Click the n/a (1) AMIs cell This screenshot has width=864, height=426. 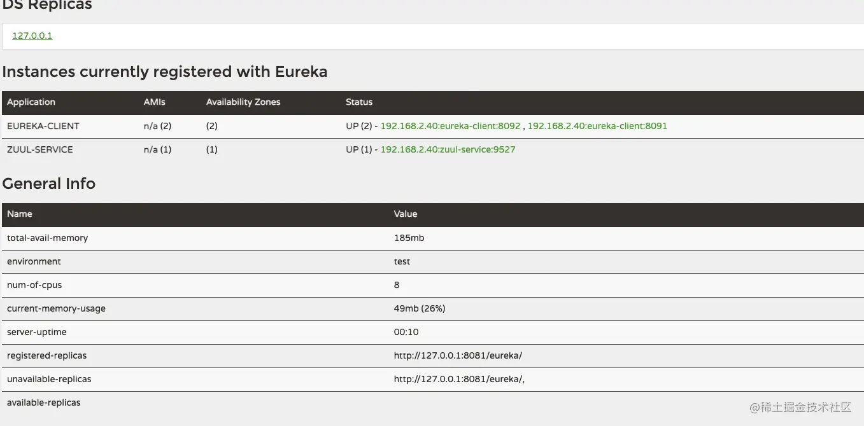point(158,149)
